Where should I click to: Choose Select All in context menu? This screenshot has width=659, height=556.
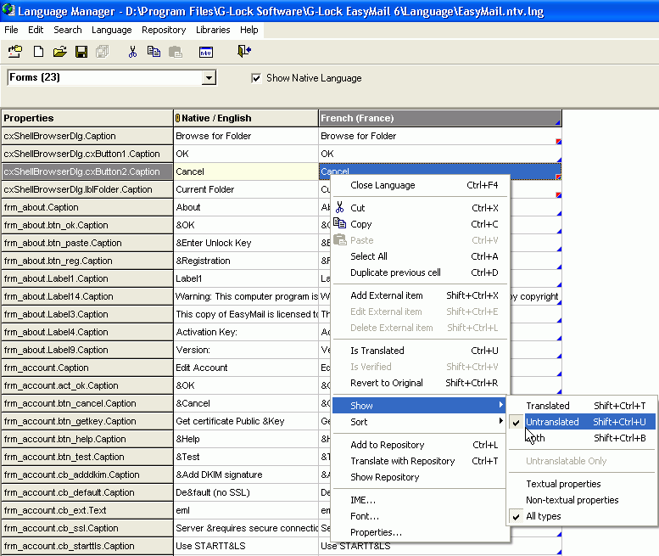point(420,256)
